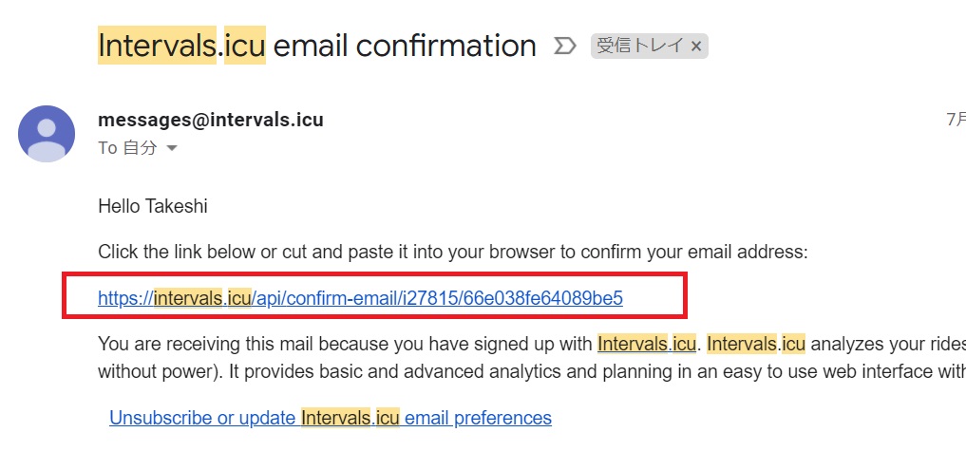The width and height of the screenshot is (966, 470).
Task: Expand recipient details arrow beside To 自分
Action: 172,149
